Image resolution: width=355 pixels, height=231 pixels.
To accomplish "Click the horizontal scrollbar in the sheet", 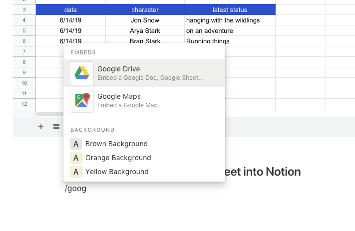I will [50, 114].
